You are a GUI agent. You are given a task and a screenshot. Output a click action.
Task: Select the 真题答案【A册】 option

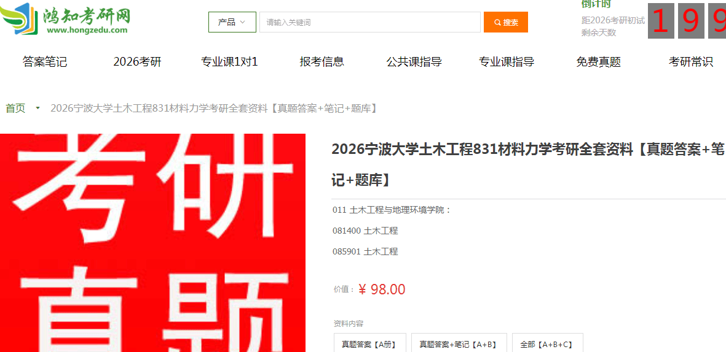click(370, 344)
